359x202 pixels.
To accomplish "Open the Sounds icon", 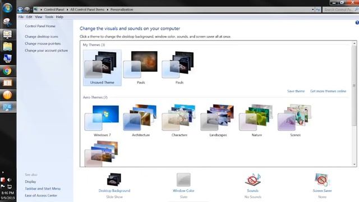I will click(x=252, y=180).
